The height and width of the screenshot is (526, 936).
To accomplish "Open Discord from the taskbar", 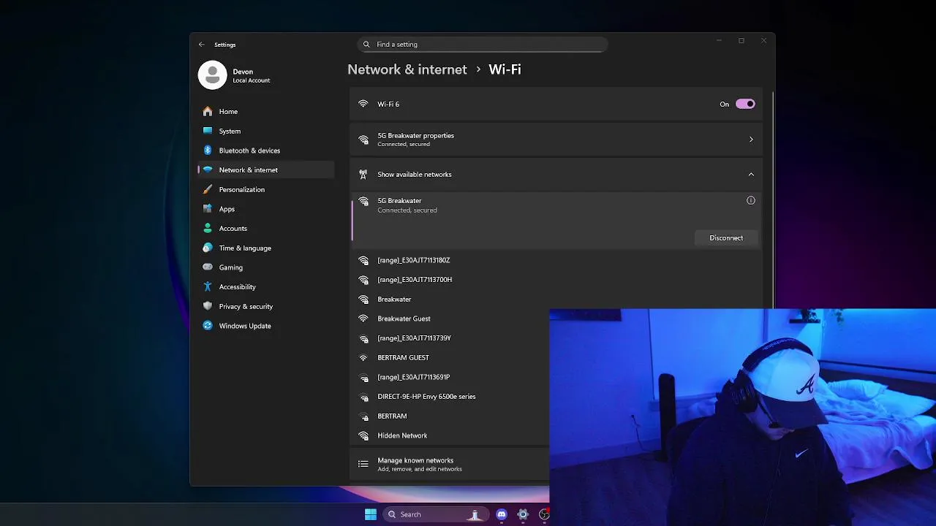I will [x=502, y=514].
